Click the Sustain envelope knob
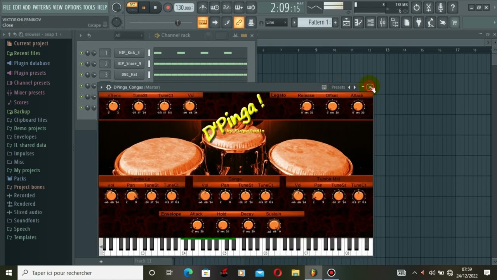Viewport: 497px width, 280px height. click(x=274, y=225)
